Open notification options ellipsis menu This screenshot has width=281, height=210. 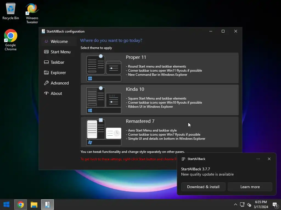tap(258, 159)
